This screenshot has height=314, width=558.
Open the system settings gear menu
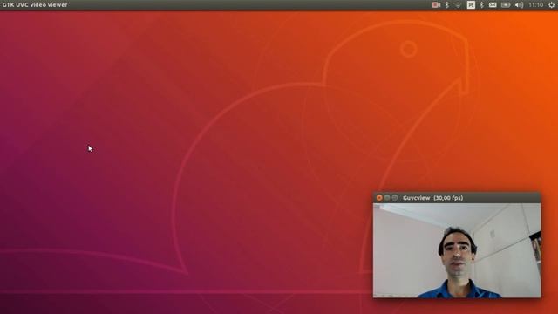point(552,5)
